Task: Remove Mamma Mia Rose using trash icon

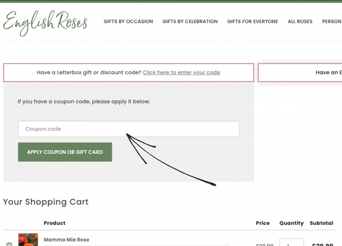Action: [9, 244]
